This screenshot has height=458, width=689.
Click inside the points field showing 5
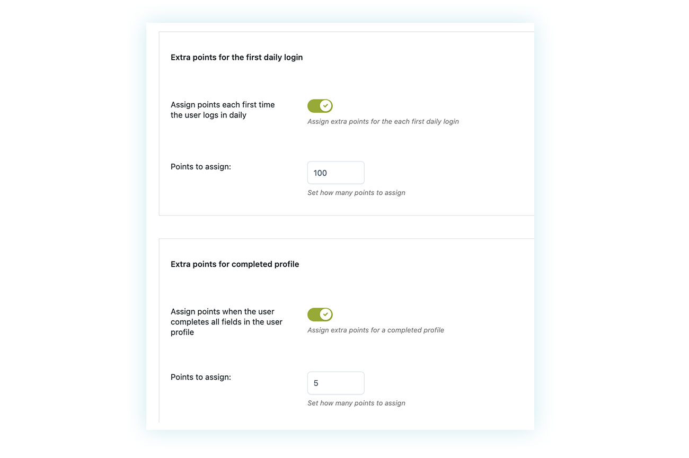point(335,383)
